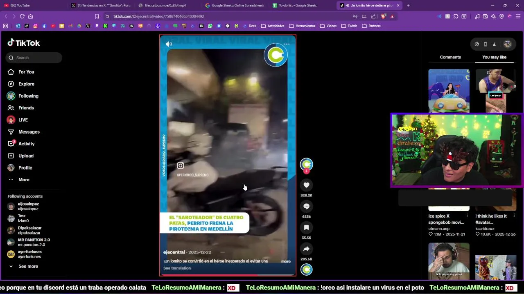The image size is (524, 294).
Task: Open Tmz lzkm0 following account
Action: coord(23,218)
